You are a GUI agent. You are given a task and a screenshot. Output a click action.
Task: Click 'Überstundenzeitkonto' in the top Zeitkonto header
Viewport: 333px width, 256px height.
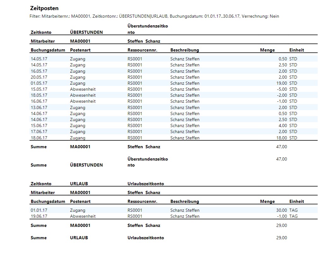pyautogui.click(x=148, y=29)
